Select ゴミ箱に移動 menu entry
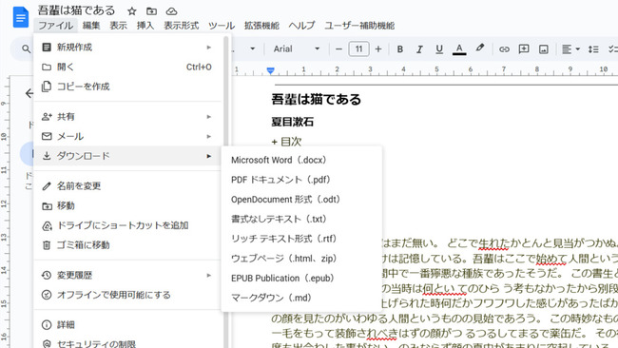Image resolution: width=618 pixels, height=348 pixels. [x=126, y=245]
